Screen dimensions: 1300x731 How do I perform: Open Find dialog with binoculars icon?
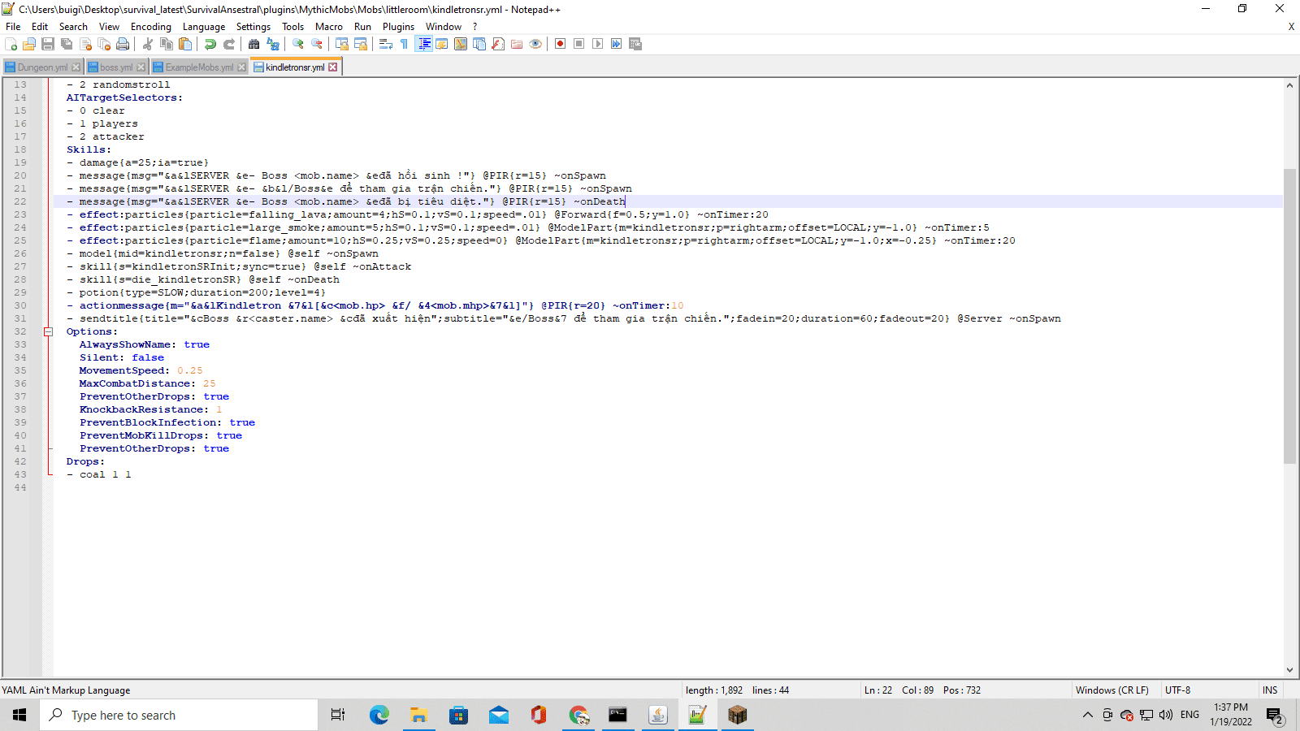254,44
